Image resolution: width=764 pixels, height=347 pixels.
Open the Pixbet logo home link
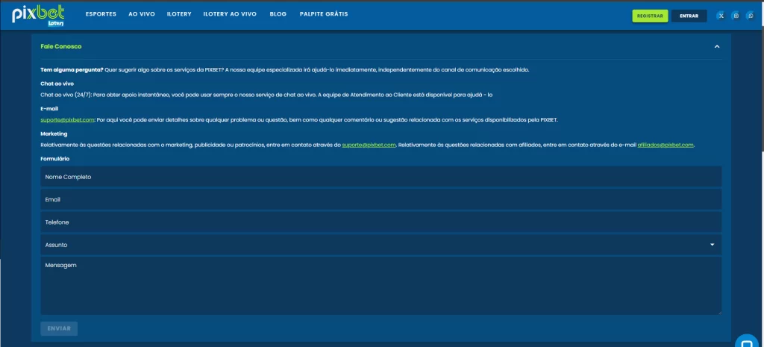[39, 15]
